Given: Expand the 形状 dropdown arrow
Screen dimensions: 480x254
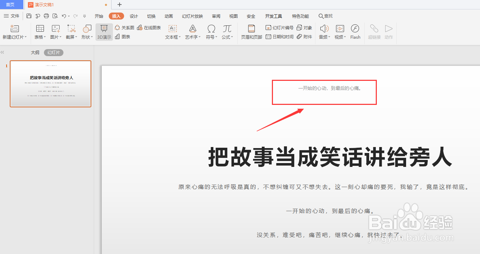Looking at the screenshot, I should 91,37.
